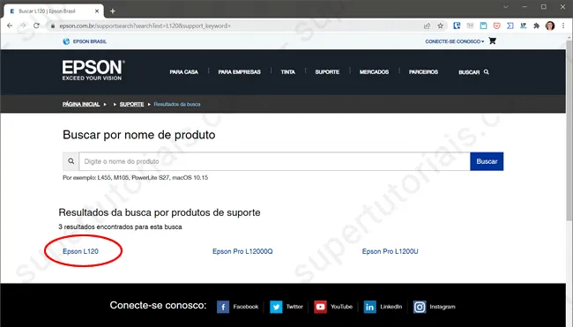Click the save-disk extension icon
The width and height of the screenshot is (573, 327).
(x=483, y=26)
